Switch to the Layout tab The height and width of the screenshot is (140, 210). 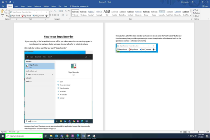[29, 6]
